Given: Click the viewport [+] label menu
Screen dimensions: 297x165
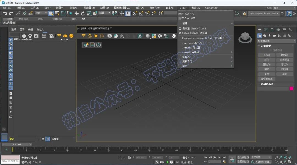Looking at the screenshot, I should coord(79,28).
